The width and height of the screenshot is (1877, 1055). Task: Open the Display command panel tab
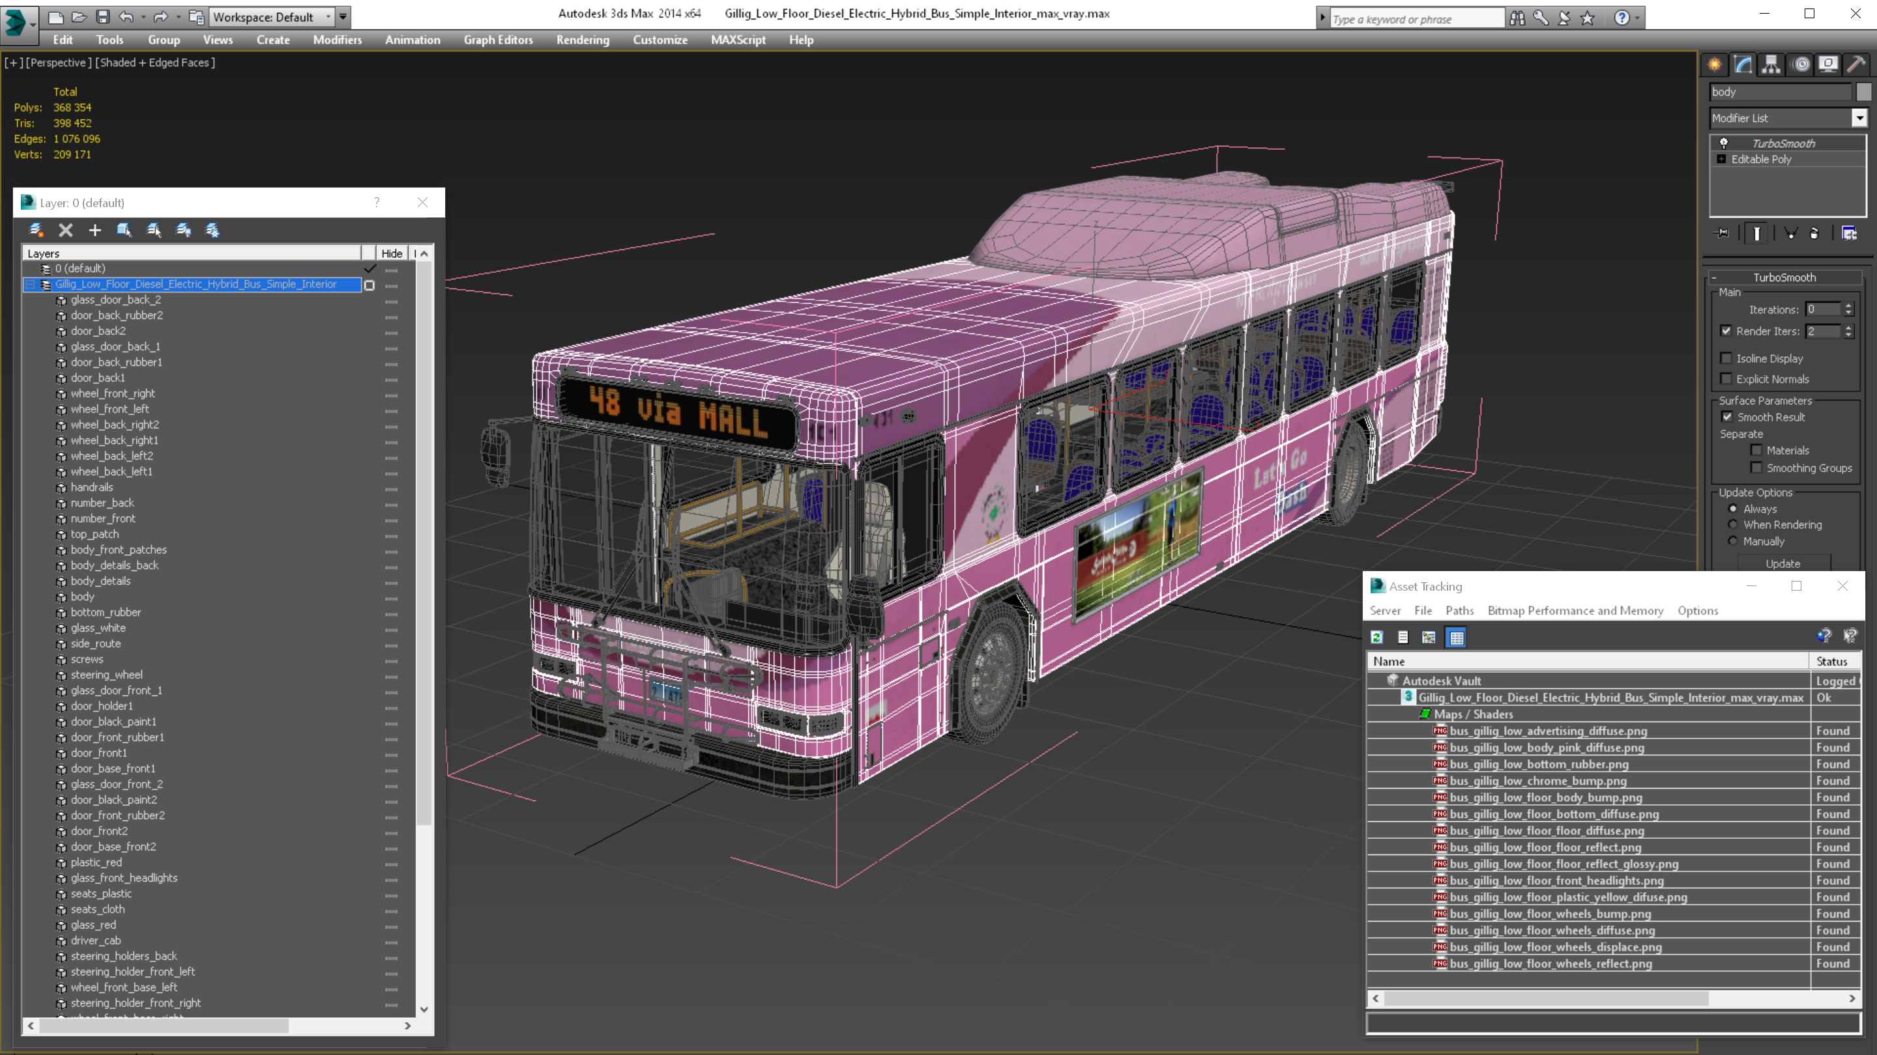pos(1828,65)
